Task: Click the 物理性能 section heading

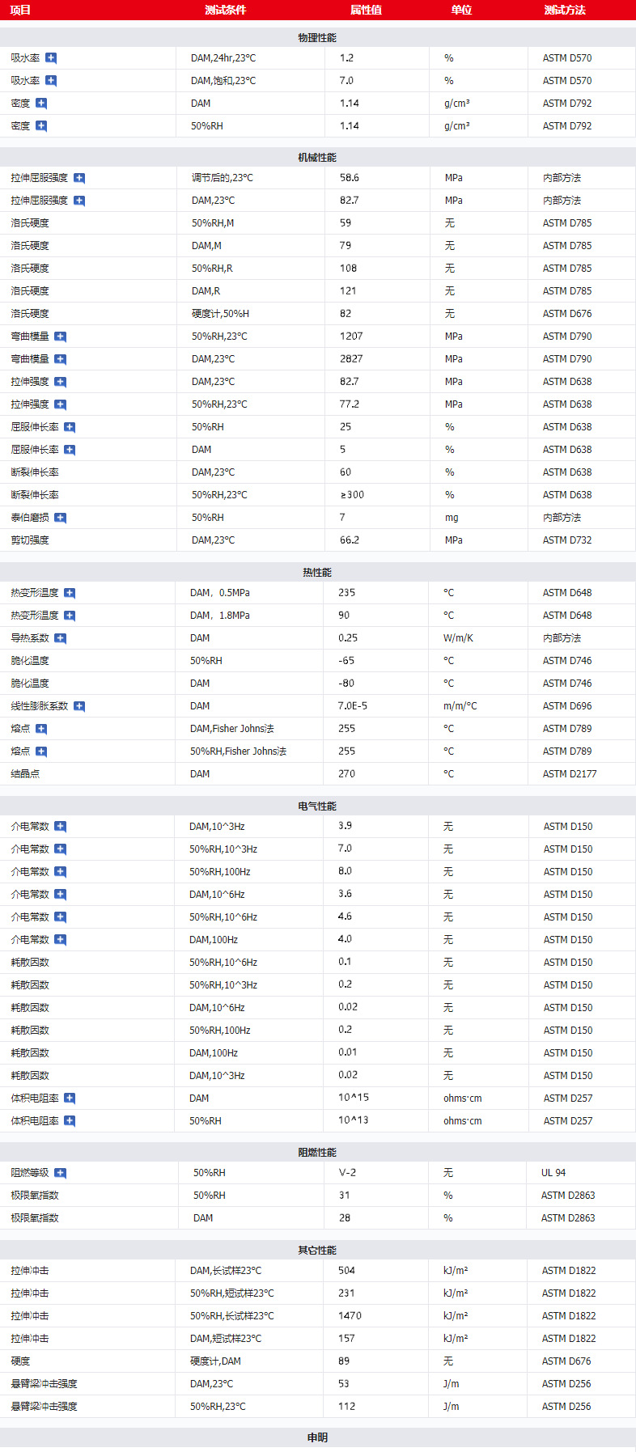Action: point(317,38)
